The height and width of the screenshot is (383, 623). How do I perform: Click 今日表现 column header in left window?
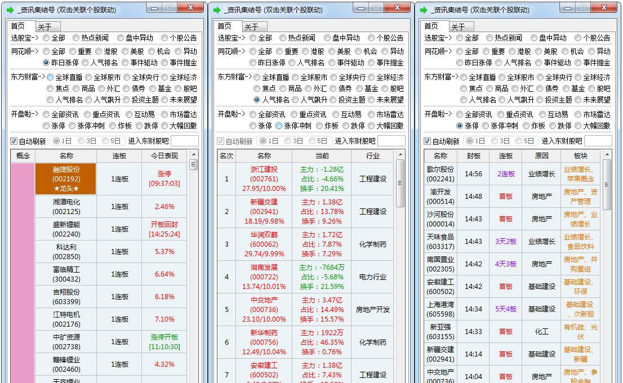[x=164, y=156]
